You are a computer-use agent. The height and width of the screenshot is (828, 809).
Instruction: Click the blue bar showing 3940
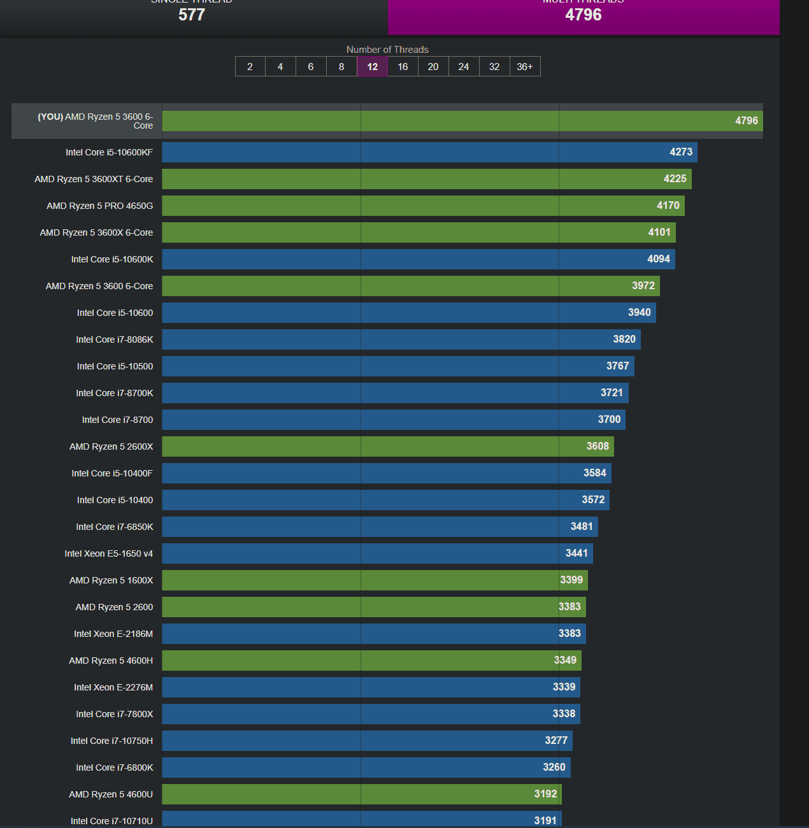tap(408, 313)
